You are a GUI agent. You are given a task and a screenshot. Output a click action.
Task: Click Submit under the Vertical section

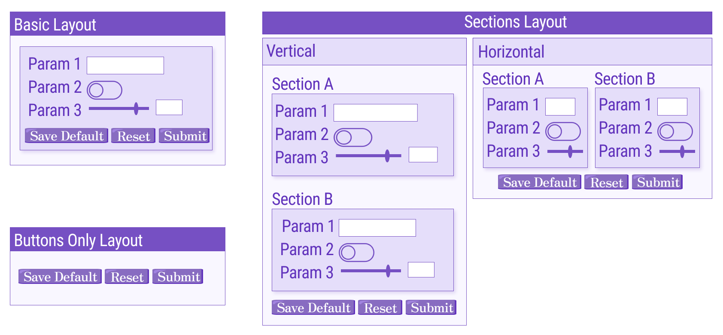(431, 307)
